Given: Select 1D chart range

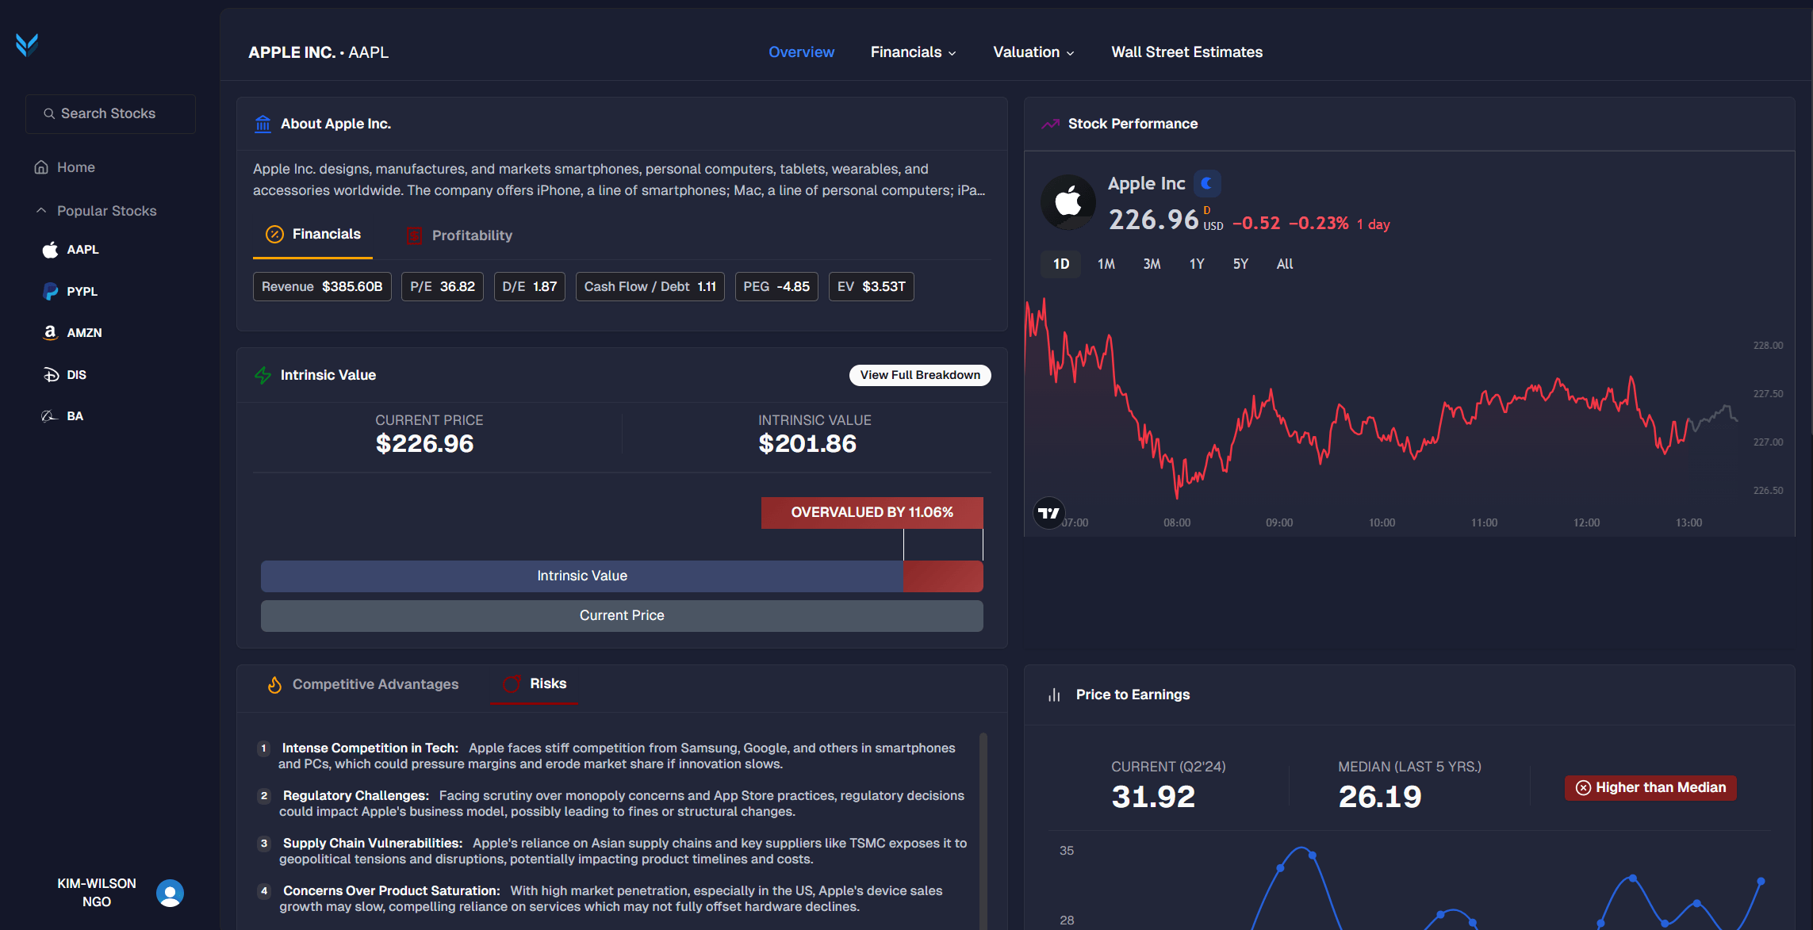Looking at the screenshot, I should click(1060, 265).
